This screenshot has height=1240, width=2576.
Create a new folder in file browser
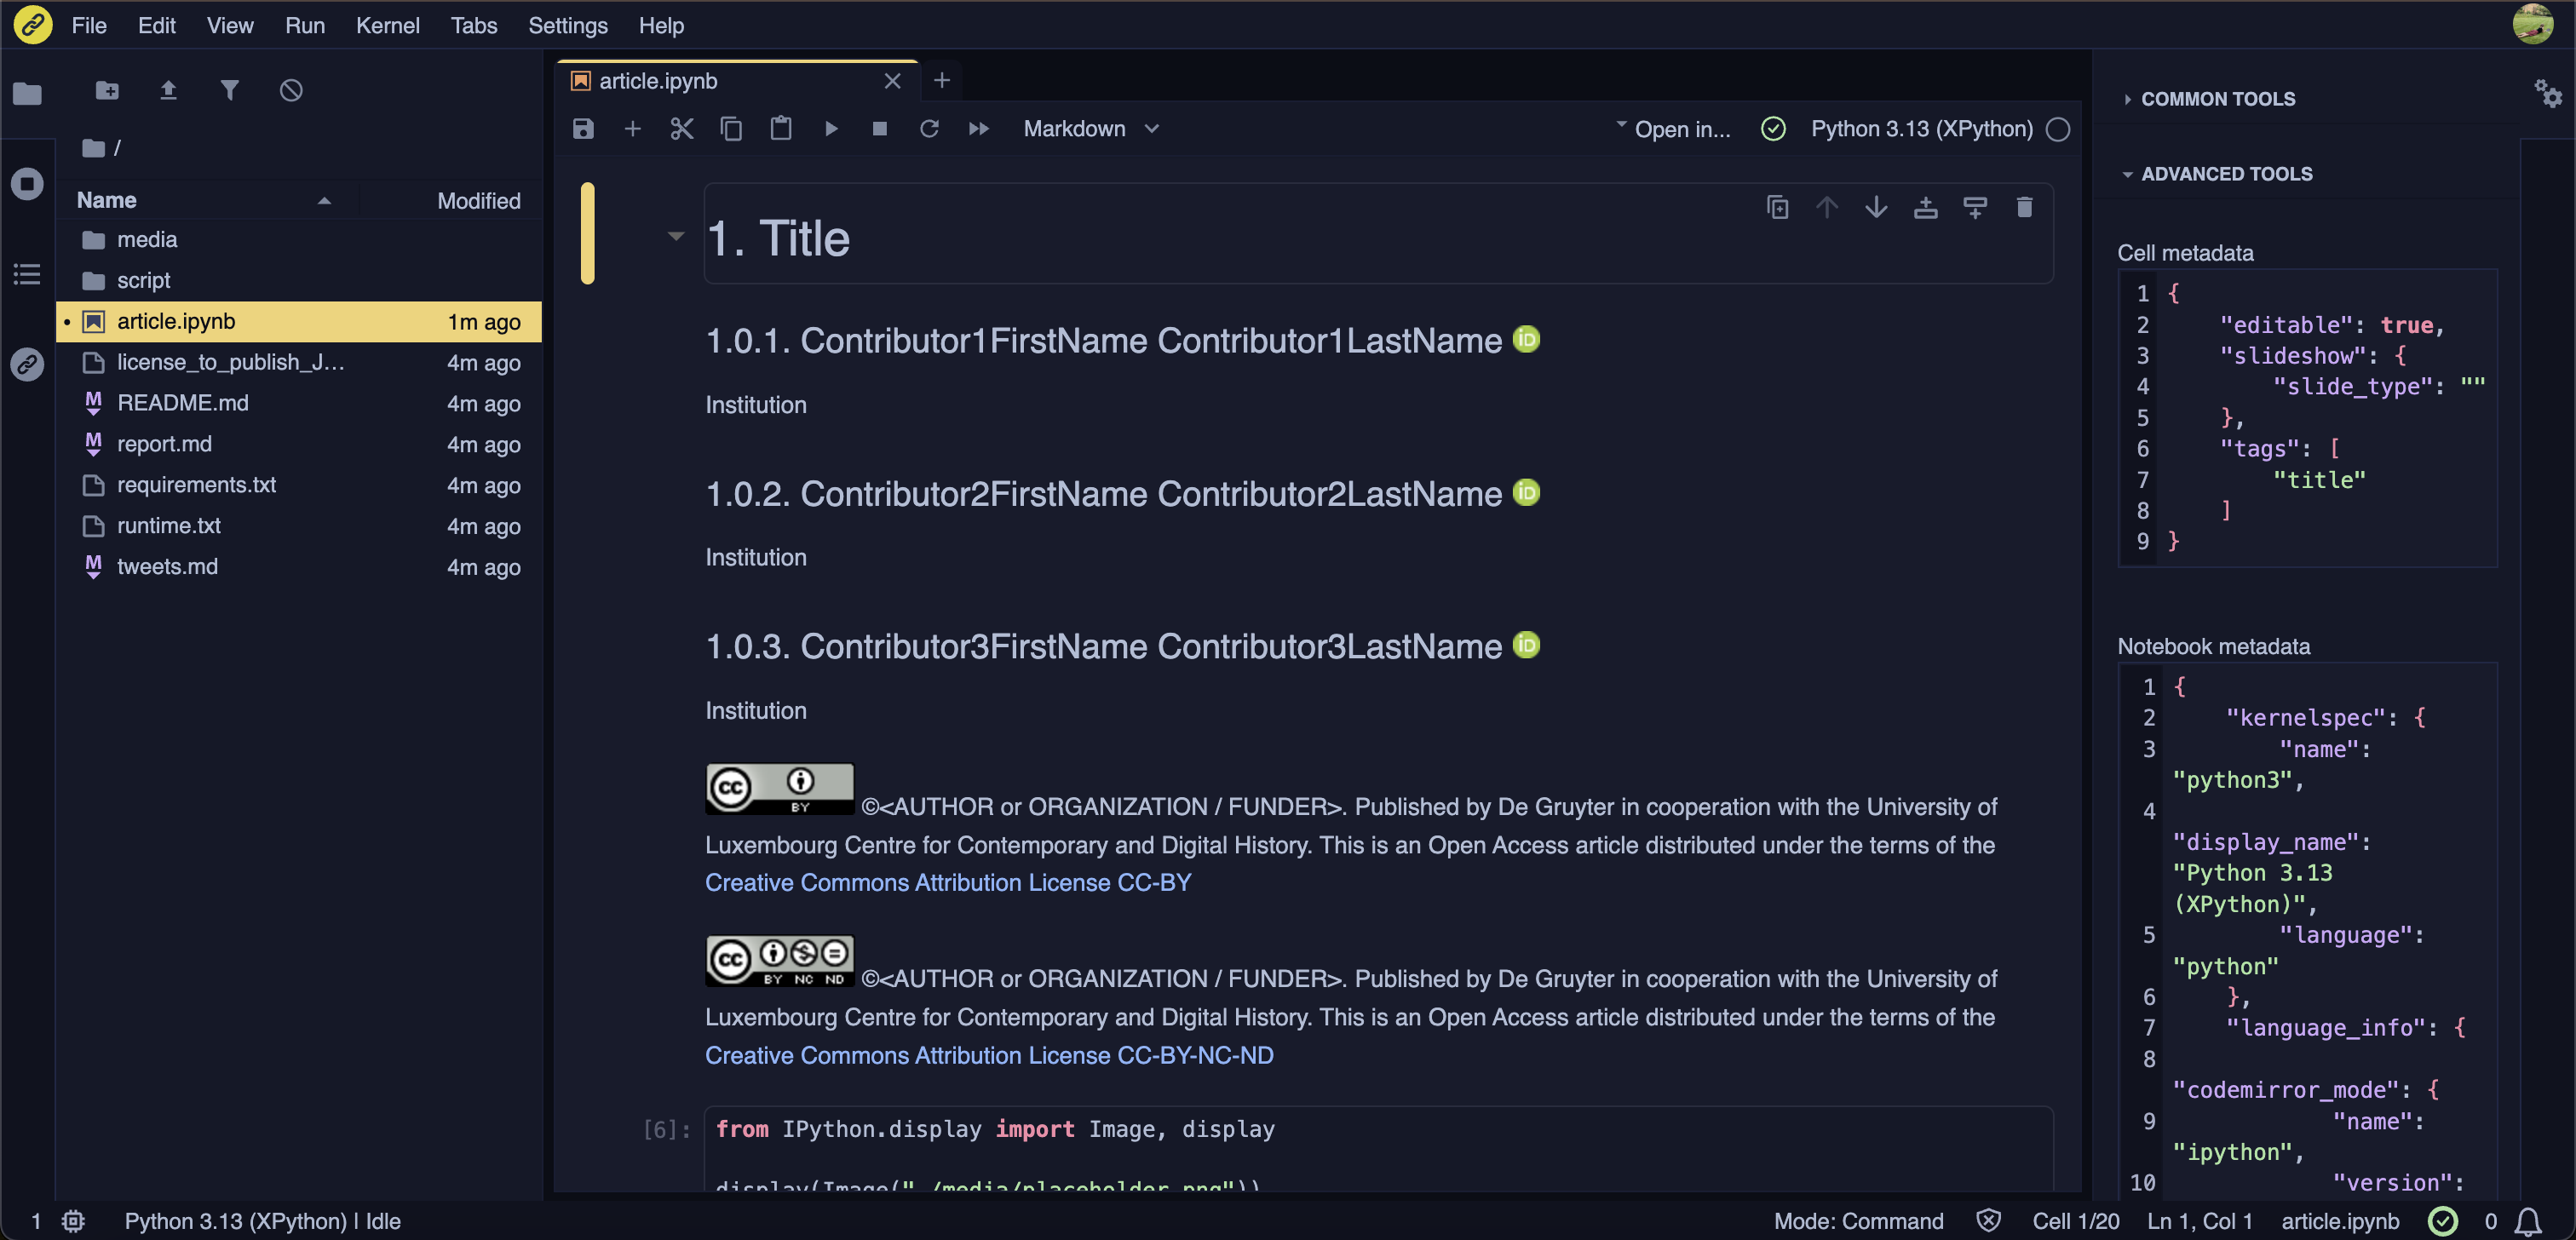[107, 91]
